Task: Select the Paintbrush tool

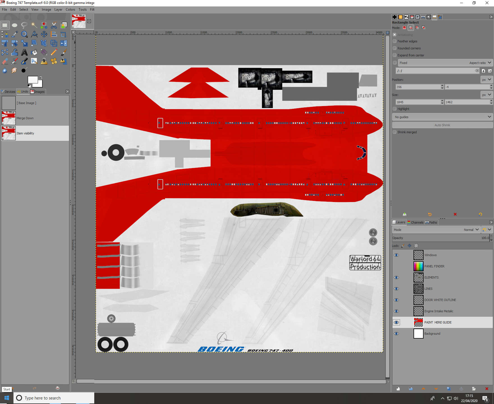Action: [x=63, y=52]
